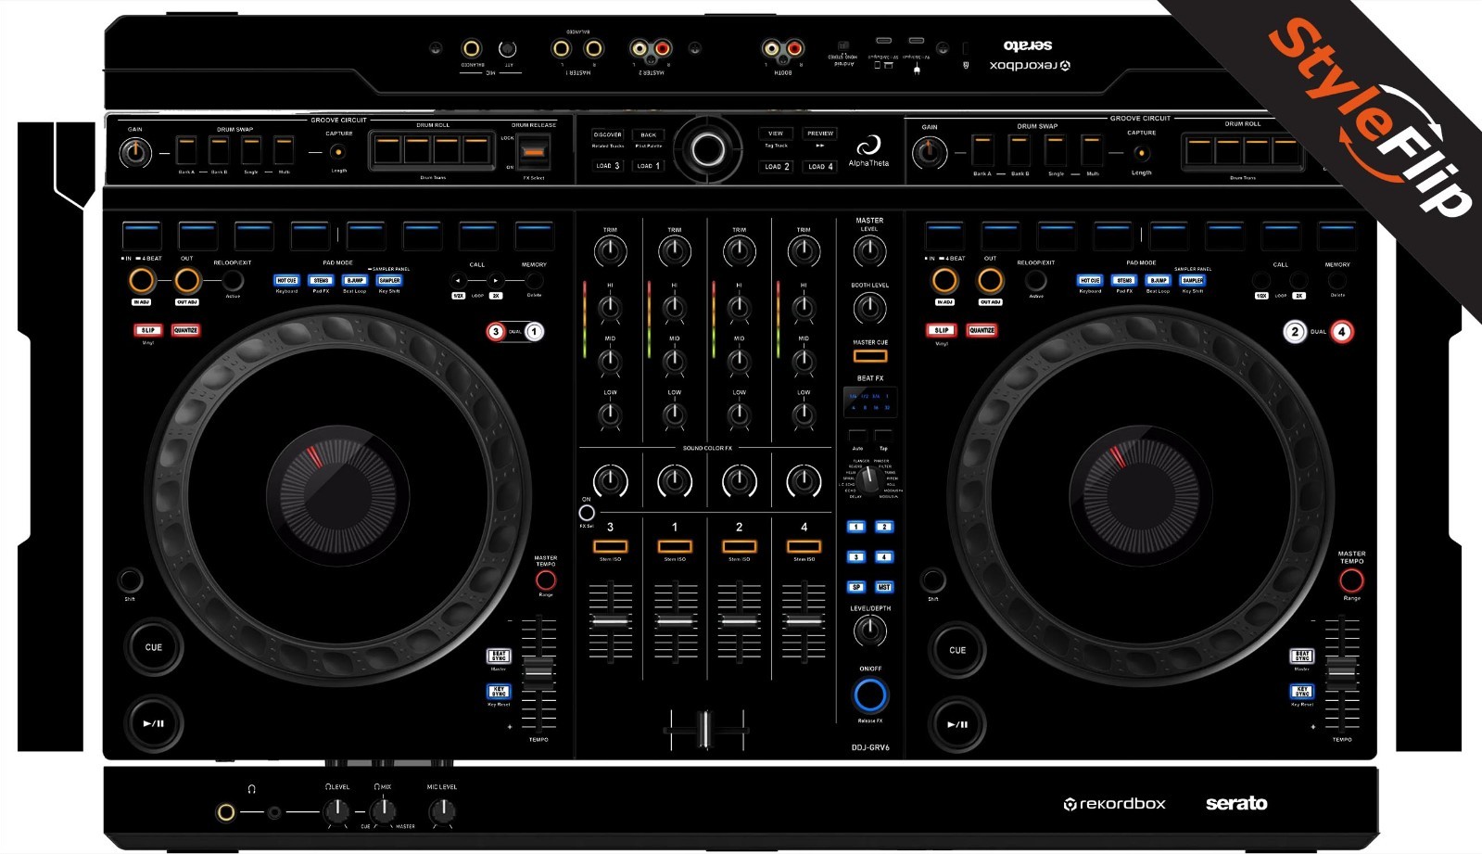The height and width of the screenshot is (854, 1482).
Task: Load the track to deck 1
Action: [648, 166]
